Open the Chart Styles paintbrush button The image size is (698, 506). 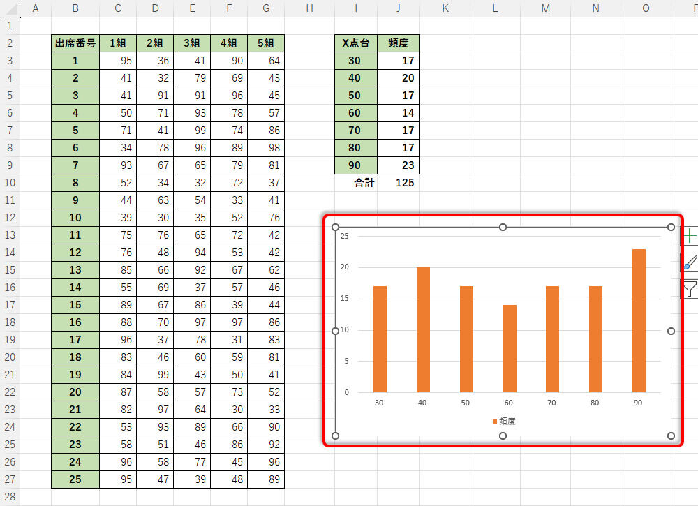(690, 262)
